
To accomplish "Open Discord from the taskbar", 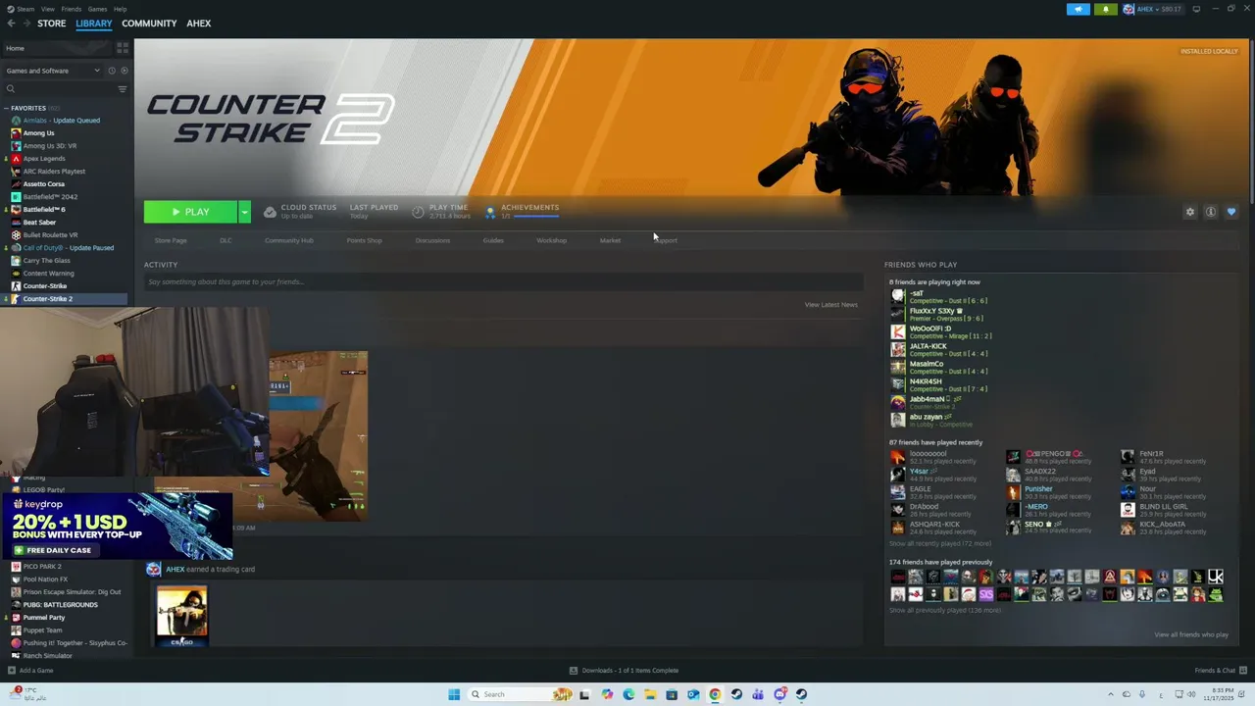I will [779, 694].
